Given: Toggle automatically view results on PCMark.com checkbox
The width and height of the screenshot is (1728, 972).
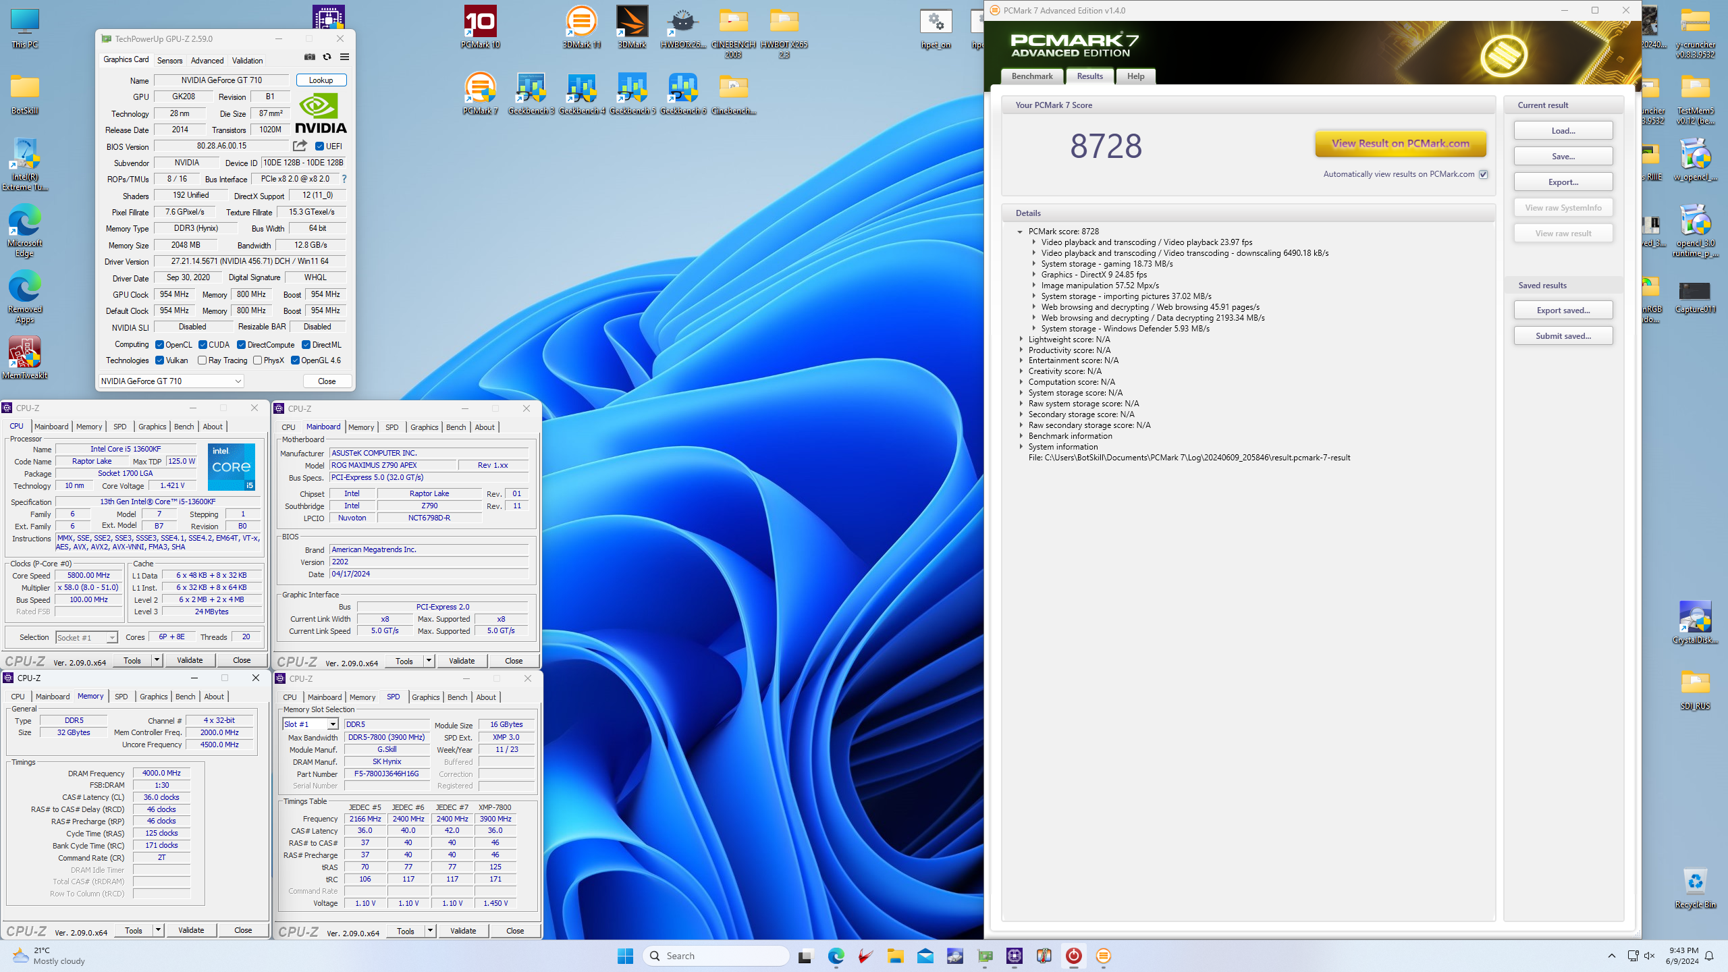Looking at the screenshot, I should pos(1484,174).
